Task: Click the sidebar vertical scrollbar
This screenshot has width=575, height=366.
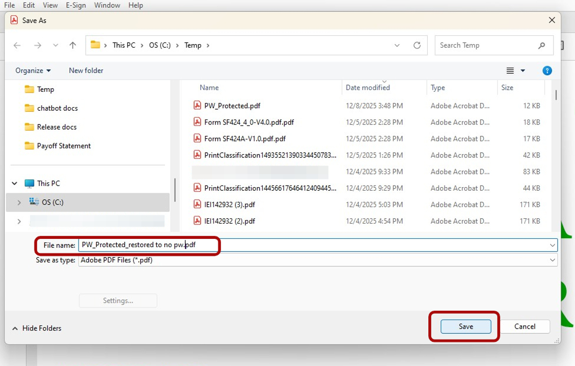Action: 175,190
